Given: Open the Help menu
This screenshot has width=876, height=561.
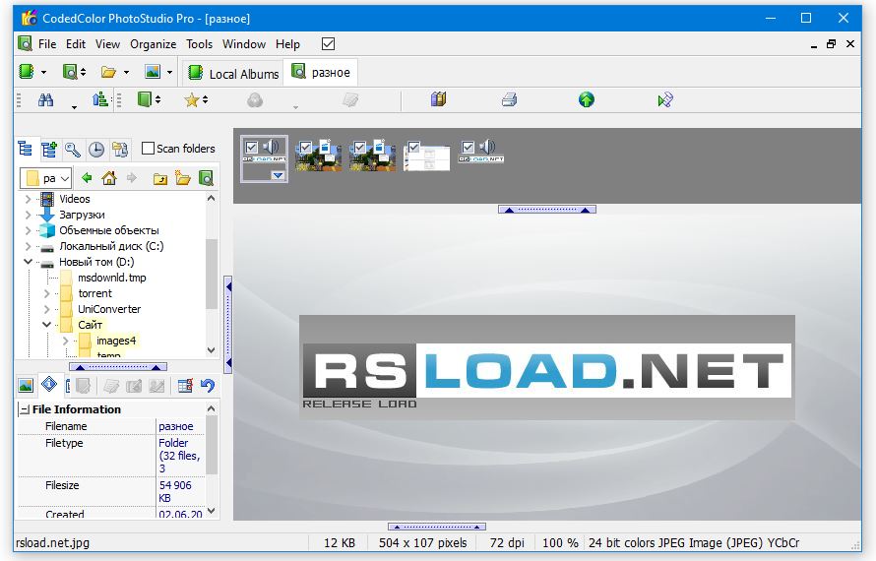Looking at the screenshot, I should 287,44.
